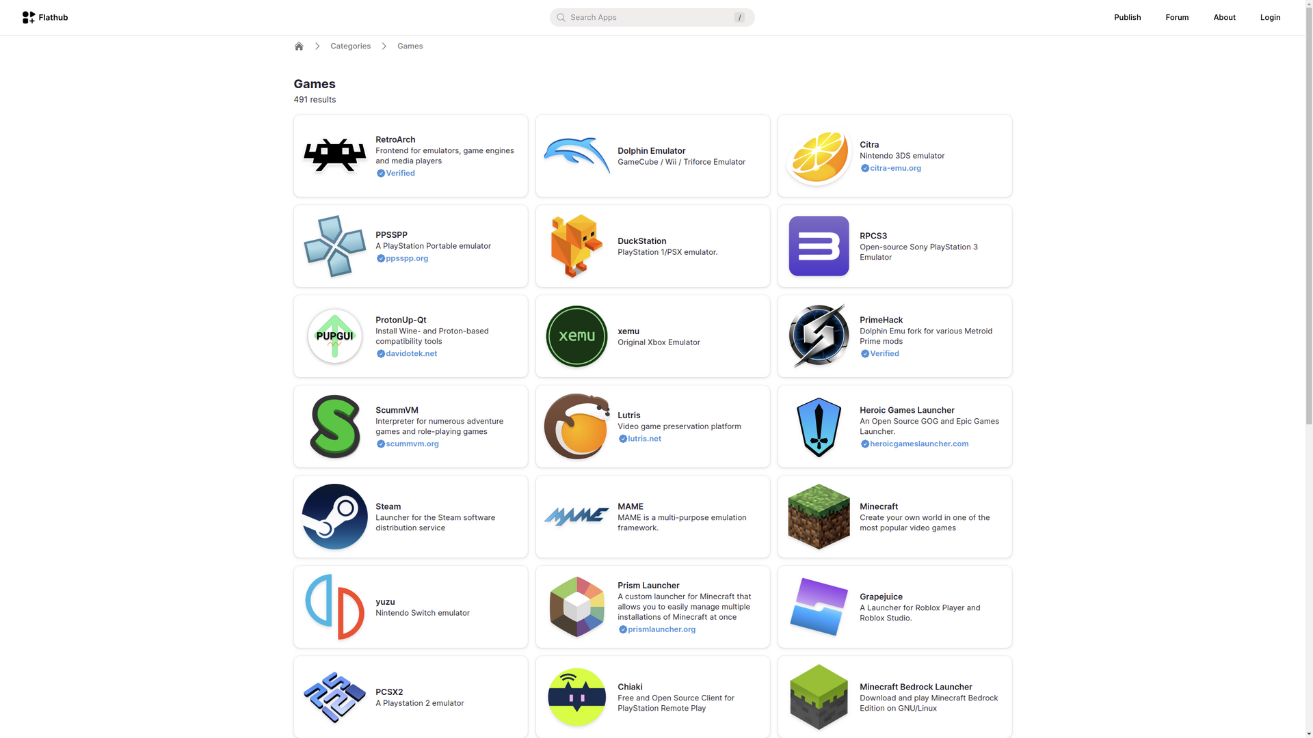Click the home breadcrumb icon
The width and height of the screenshot is (1313, 738).
299,46
